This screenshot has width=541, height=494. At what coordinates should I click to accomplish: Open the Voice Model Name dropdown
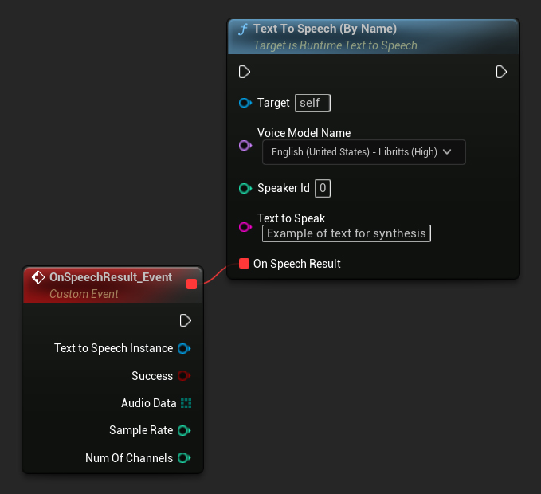[x=363, y=151]
